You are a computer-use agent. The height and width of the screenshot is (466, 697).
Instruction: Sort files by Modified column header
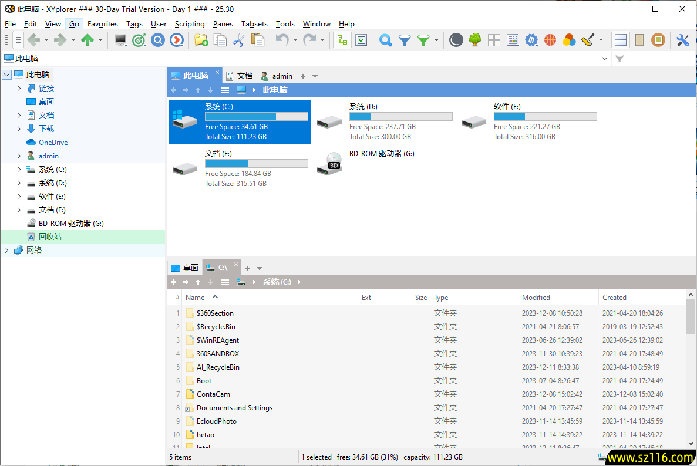tap(536, 298)
